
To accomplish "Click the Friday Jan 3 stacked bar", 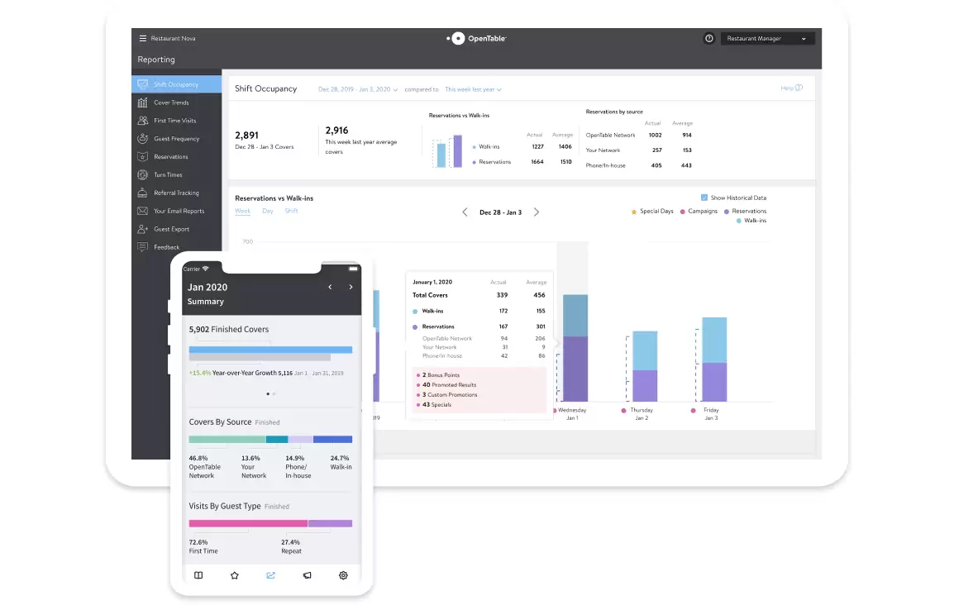I will (714, 360).
